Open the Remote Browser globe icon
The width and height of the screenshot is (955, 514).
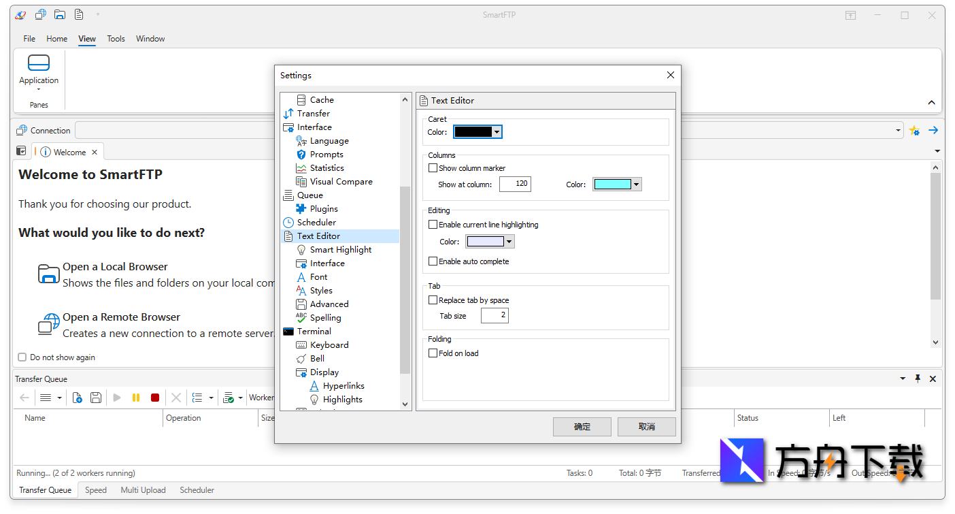49,325
